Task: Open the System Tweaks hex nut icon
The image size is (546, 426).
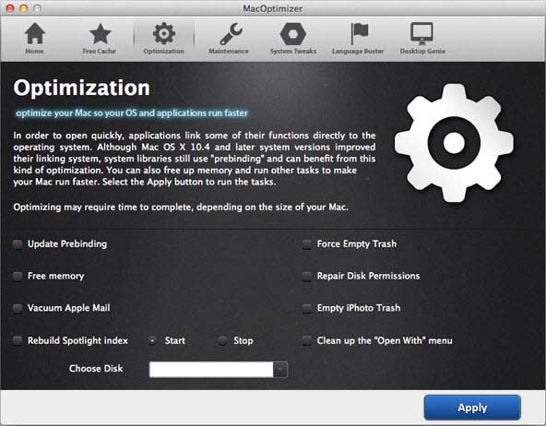Action: tap(293, 34)
